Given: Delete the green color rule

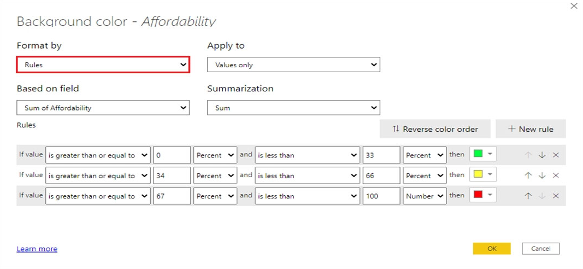Looking at the screenshot, I should [x=556, y=155].
